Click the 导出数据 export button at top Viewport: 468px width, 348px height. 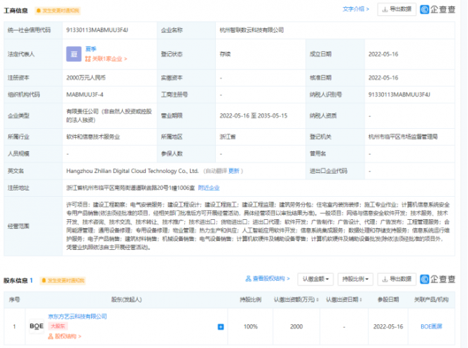tap(397, 9)
